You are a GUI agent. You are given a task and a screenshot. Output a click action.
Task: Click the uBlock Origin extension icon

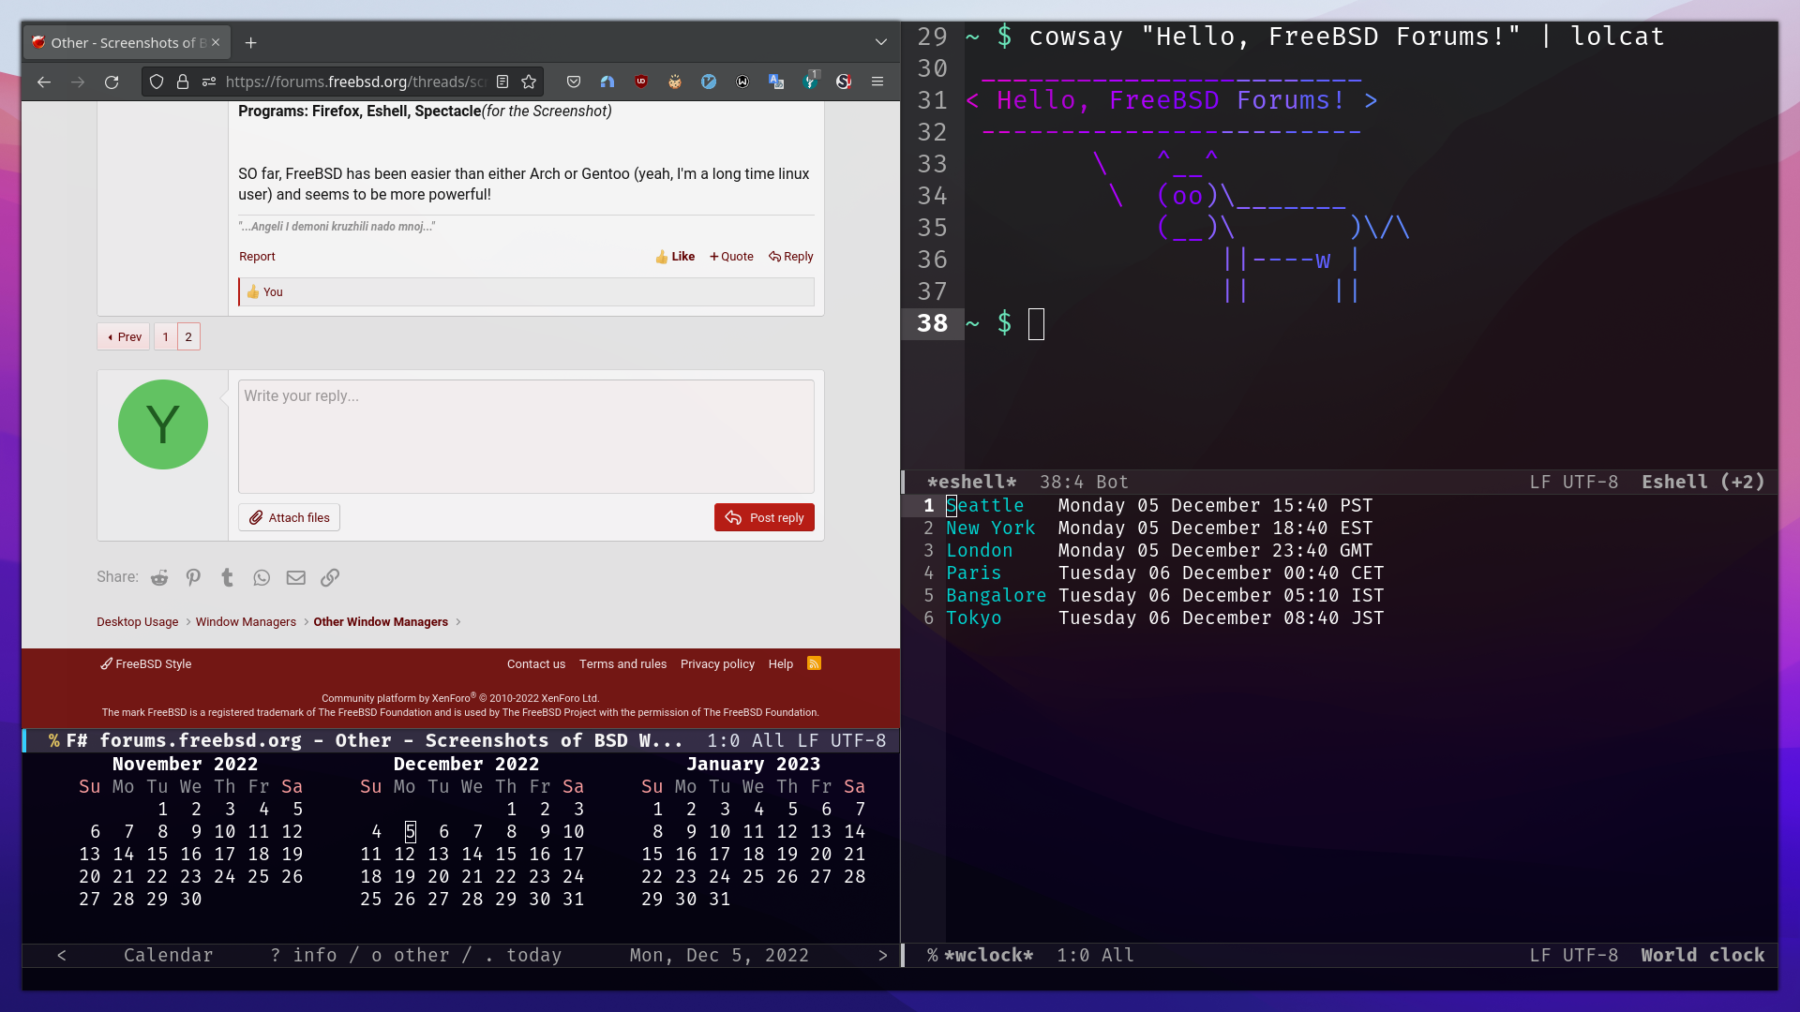coord(641,82)
